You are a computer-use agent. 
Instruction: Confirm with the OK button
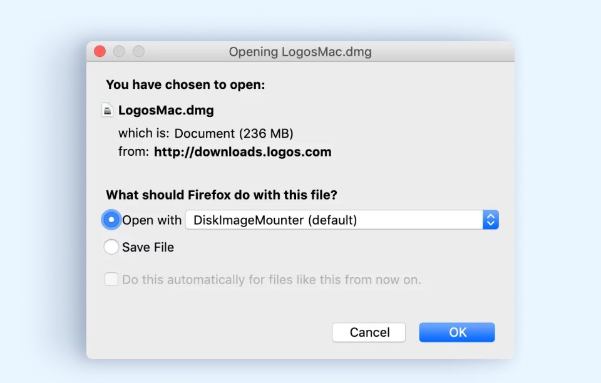[x=457, y=332]
